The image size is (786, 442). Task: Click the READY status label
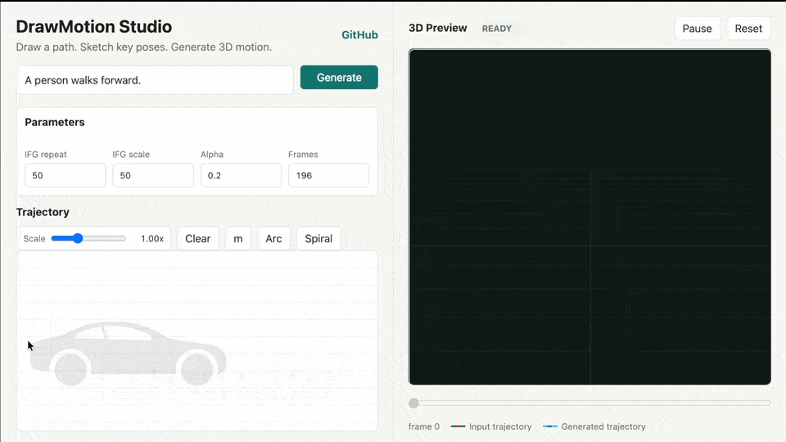point(497,29)
